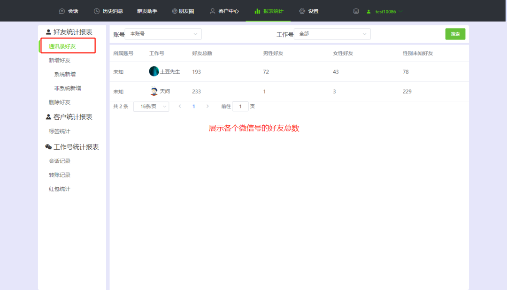Image resolution: width=507 pixels, height=290 pixels.
Task: Click unknown gender value 229
Action: pos(407,92)
